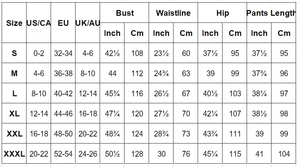Click hip cm value 107

coord(235,114)
